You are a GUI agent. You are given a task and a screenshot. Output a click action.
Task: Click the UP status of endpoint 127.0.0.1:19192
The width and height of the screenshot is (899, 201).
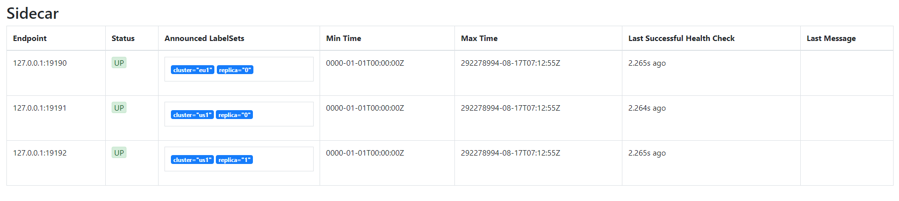click(119, 153)
